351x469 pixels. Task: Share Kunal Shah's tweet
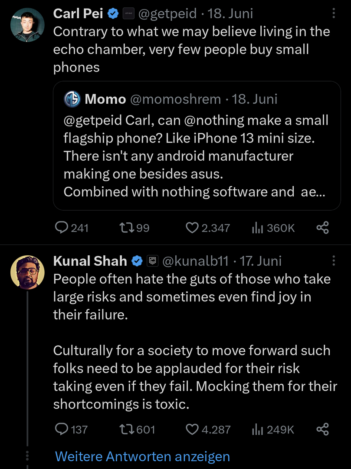coord(322,429)
